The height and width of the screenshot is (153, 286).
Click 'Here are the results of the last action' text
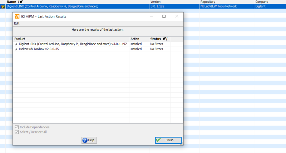coord(97,30)
